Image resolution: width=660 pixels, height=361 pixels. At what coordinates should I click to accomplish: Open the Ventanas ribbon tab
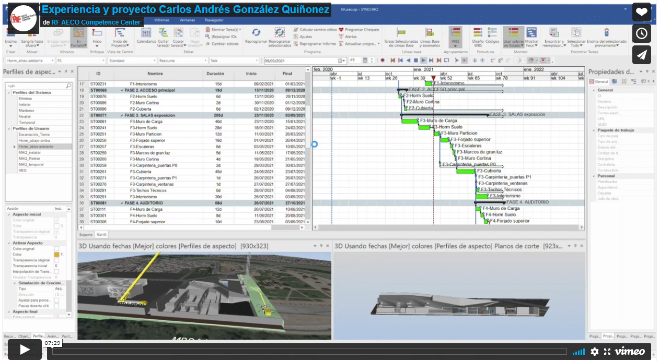pyautogui.click(x=187, y=20)
